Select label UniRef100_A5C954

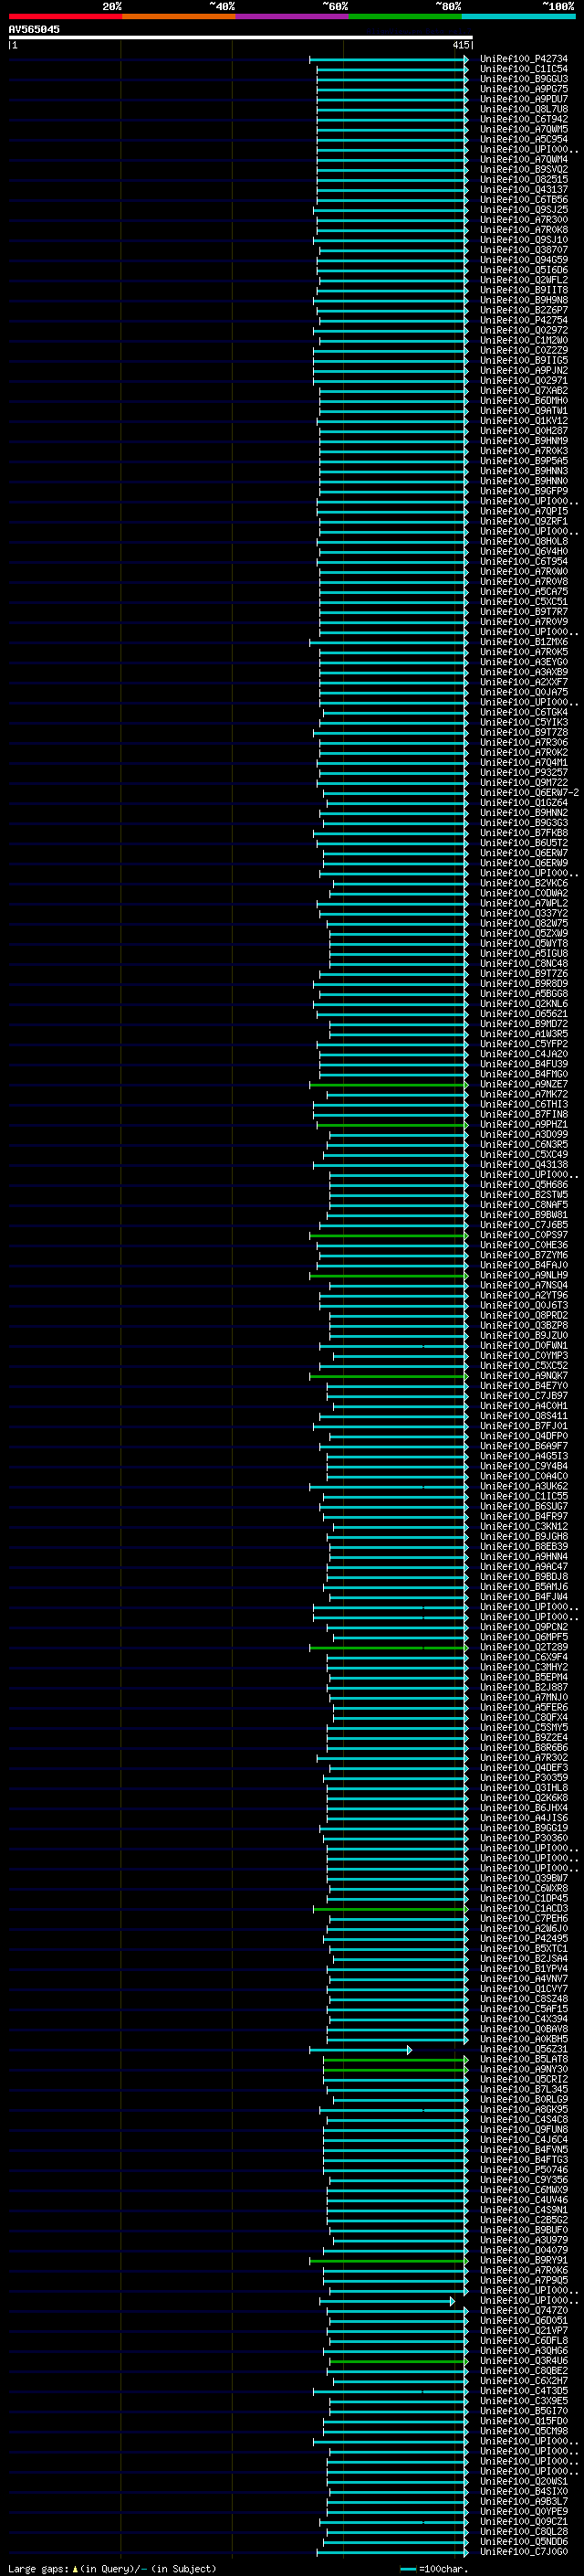tap(523, 139)
